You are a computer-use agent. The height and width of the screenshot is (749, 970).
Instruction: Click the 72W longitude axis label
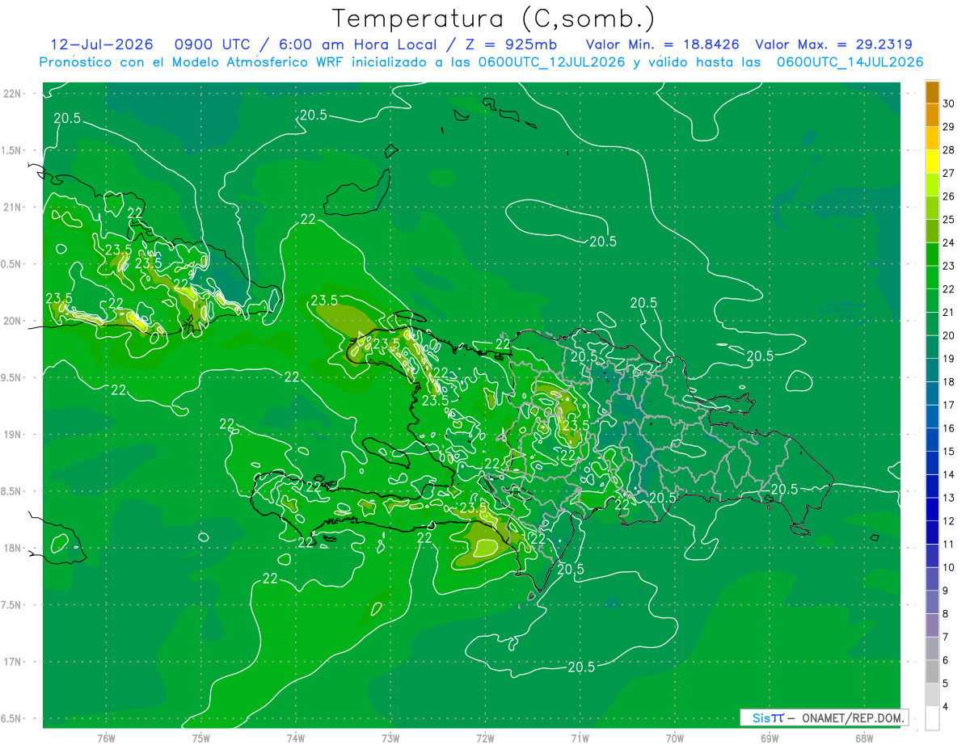[485, 738]
